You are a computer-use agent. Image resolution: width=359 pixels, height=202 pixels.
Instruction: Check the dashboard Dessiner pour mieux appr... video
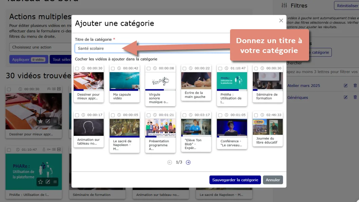[x=9, y=89]
